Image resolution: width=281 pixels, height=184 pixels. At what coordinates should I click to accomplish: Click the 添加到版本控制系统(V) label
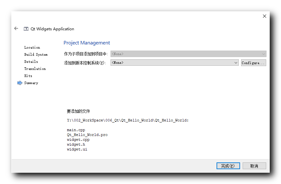85,63
